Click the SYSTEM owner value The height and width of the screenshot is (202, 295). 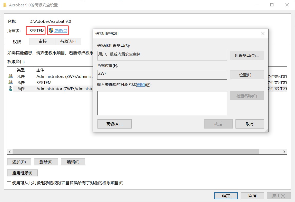coord(37,31)
